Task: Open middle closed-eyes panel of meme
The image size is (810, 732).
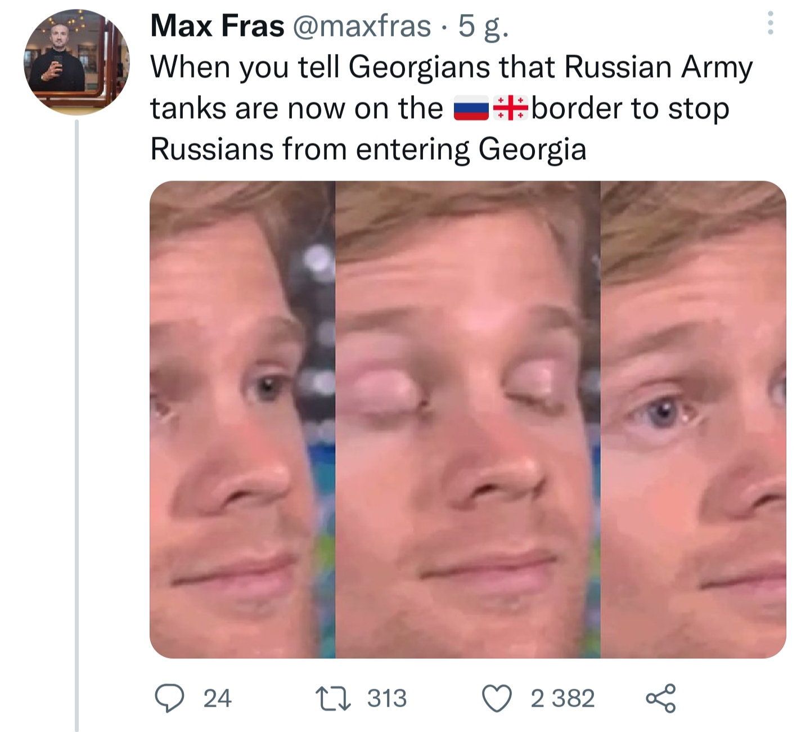Action: [x=468, y=419]
